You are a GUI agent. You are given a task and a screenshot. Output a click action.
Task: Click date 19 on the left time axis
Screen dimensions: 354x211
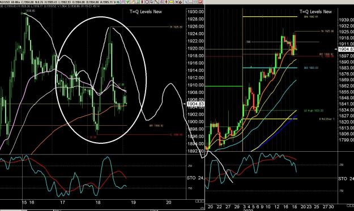134,202
